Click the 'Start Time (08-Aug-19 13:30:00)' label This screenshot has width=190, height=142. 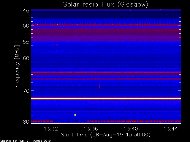point(106,135)
